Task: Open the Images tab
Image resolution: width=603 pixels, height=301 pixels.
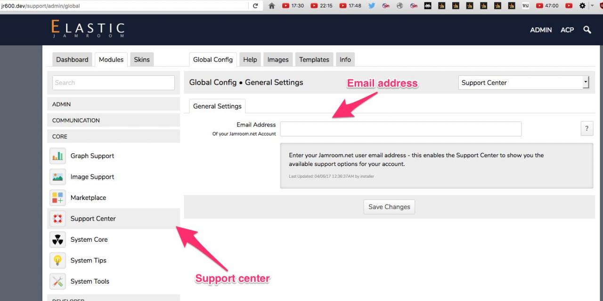Action: (x=278, y=59)
